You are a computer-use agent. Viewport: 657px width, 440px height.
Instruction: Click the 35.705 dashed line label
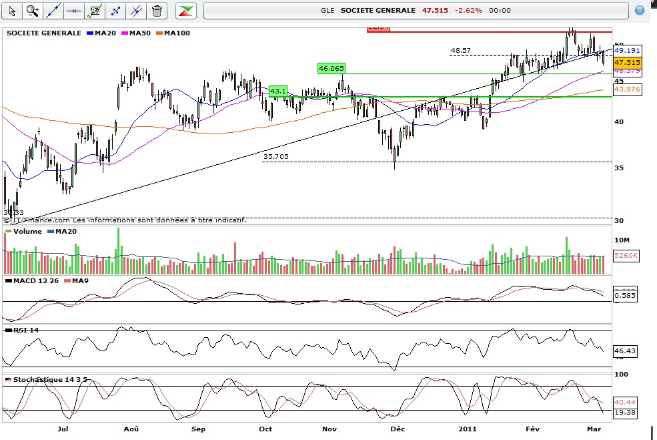pos(275,156)
